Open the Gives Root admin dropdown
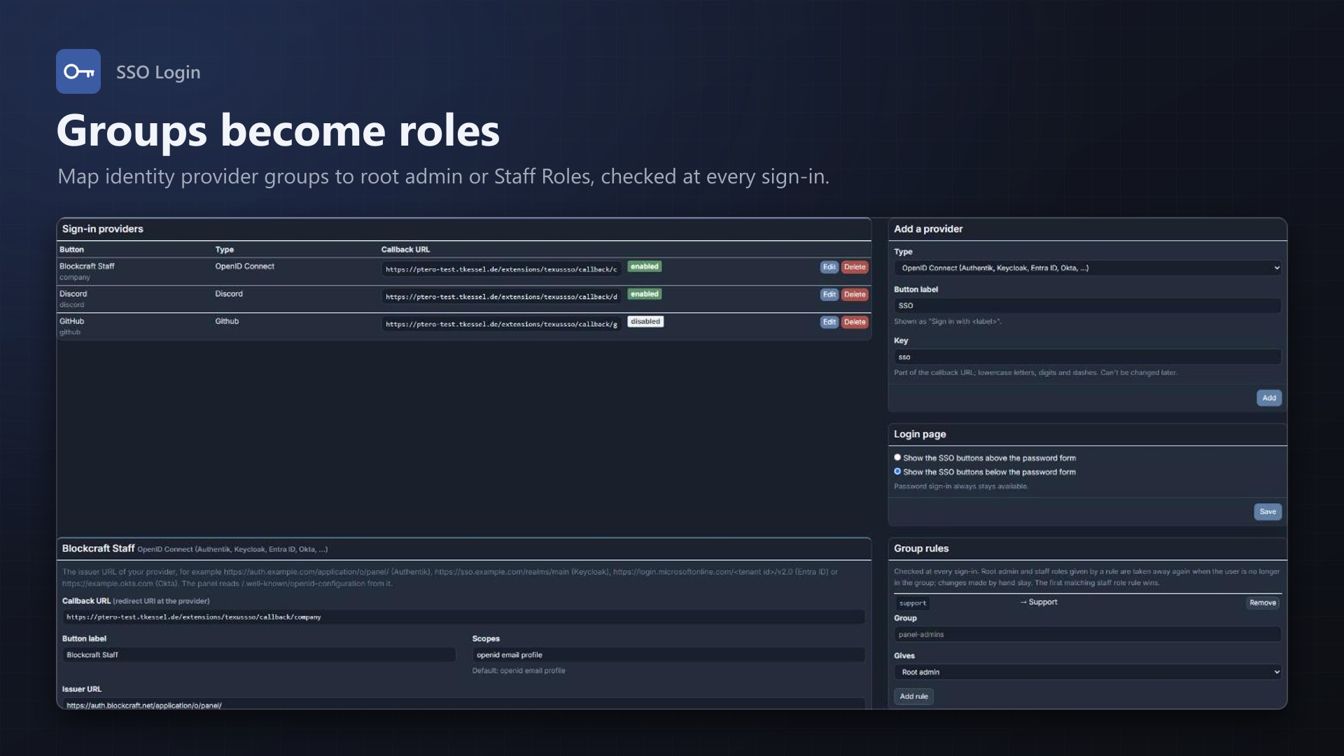Viewport: 1344px width, 756px height. point(1088,672)
